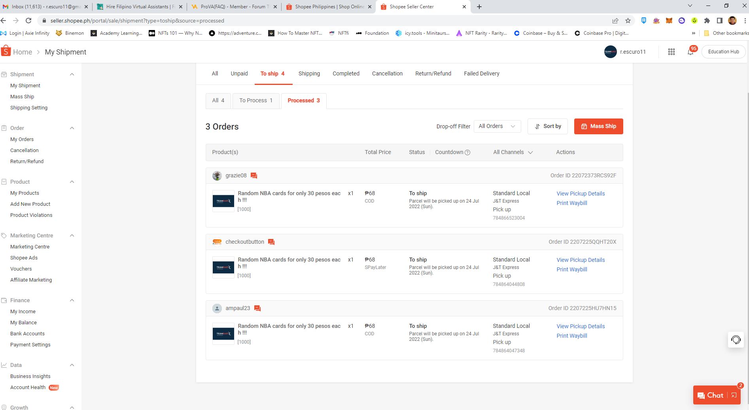Open Shopee Ads in the sidebar
The height and width of the screenshot is (410, 749).
[24, 258]
